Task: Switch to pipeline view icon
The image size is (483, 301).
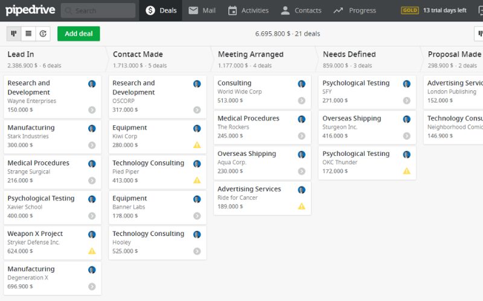Action: click(x=14, y=34)
